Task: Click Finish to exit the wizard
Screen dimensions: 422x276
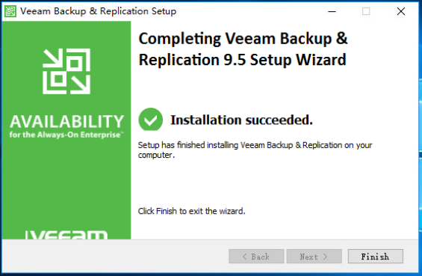Action: tap(376, 256)
